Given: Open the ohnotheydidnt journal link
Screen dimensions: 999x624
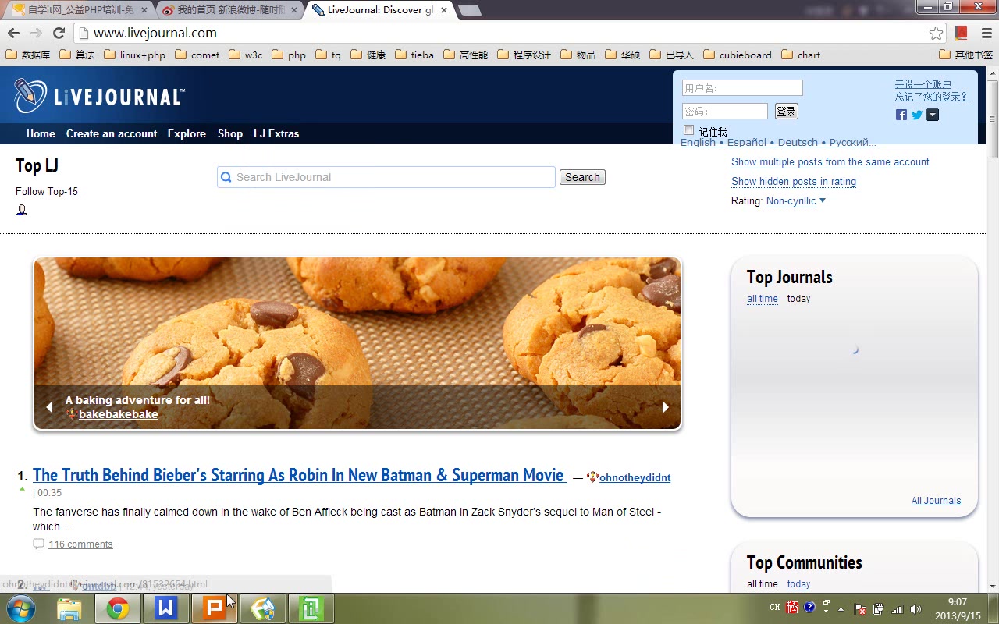Looking at the screenshot, I should click(635, 477).
